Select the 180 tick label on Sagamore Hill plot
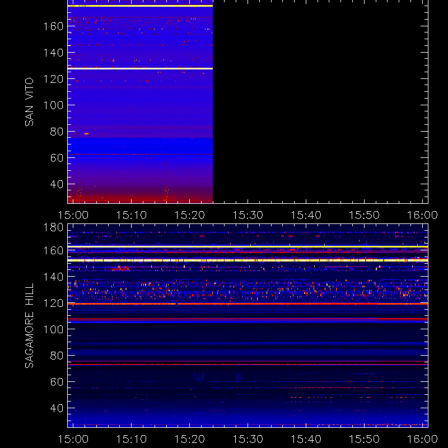 (x=53, y=228)
